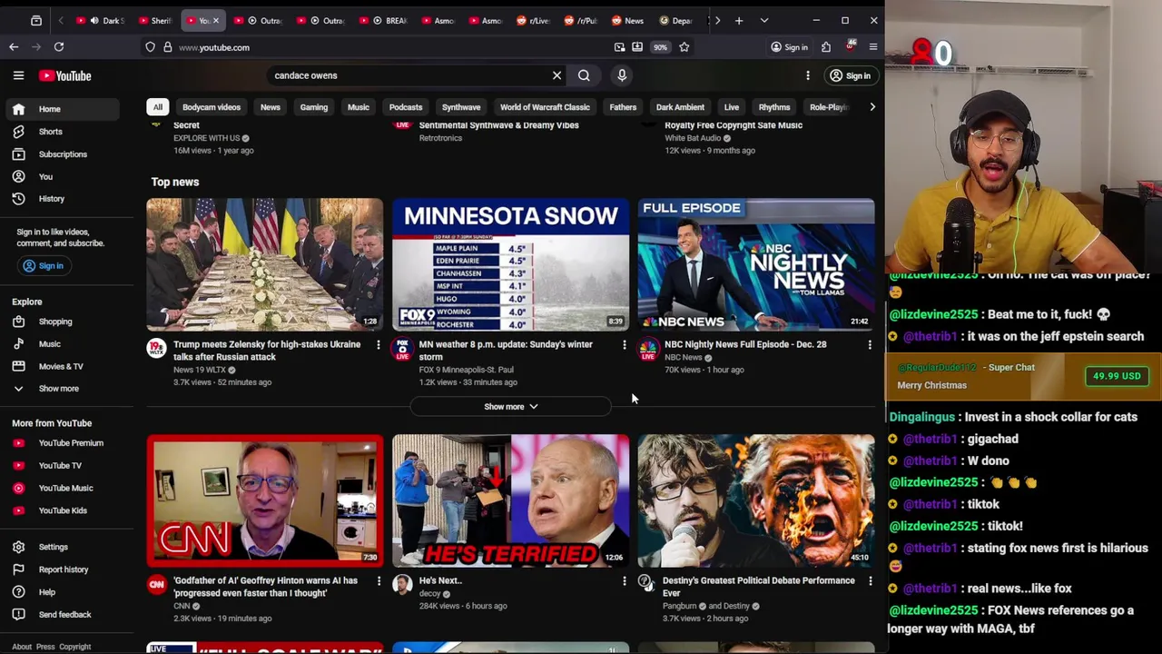Expand Show more under Explore

[58, 389]
